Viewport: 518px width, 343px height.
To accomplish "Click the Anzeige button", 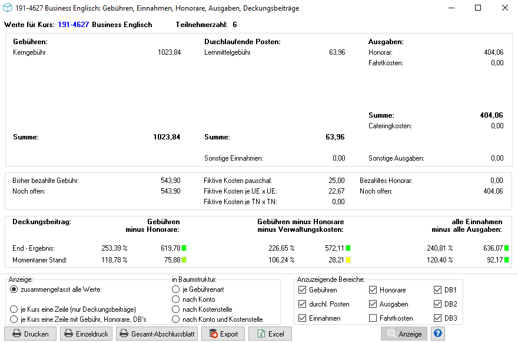I will click(x=404, y=334).
